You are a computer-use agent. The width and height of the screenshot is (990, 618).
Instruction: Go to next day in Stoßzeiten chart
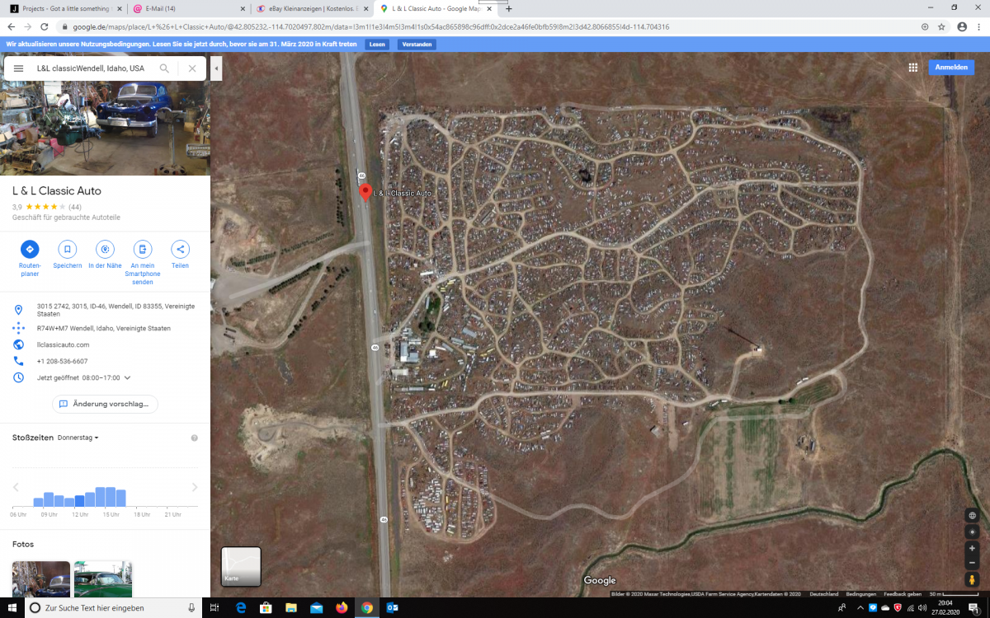pyautogui.click(x=195, y=487)
